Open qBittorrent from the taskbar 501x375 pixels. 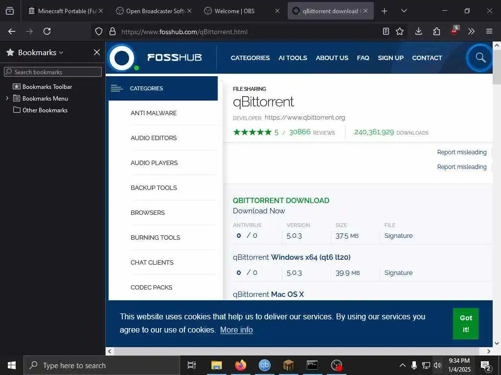(265, 365)
